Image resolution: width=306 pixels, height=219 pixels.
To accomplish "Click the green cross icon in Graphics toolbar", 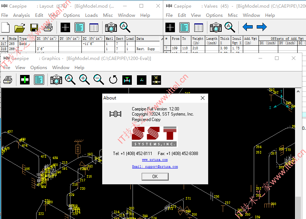I will (25, 80).
